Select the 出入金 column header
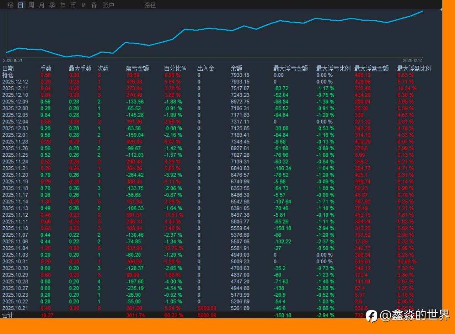Viewport: 455px width, 334px height. [206, 68]
